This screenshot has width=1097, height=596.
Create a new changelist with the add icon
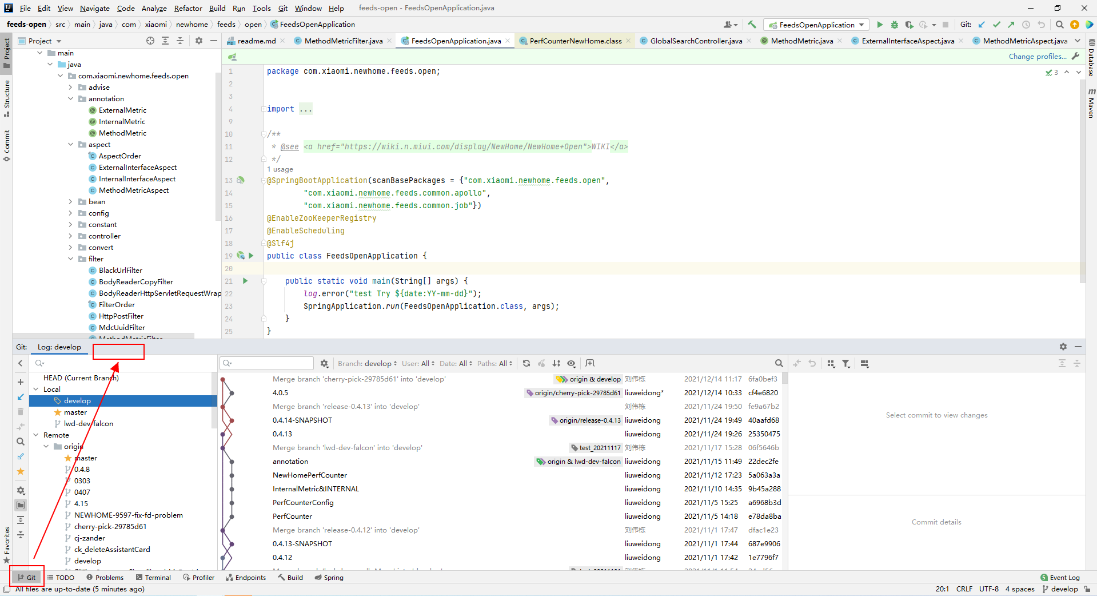click(x=21, y=382)
